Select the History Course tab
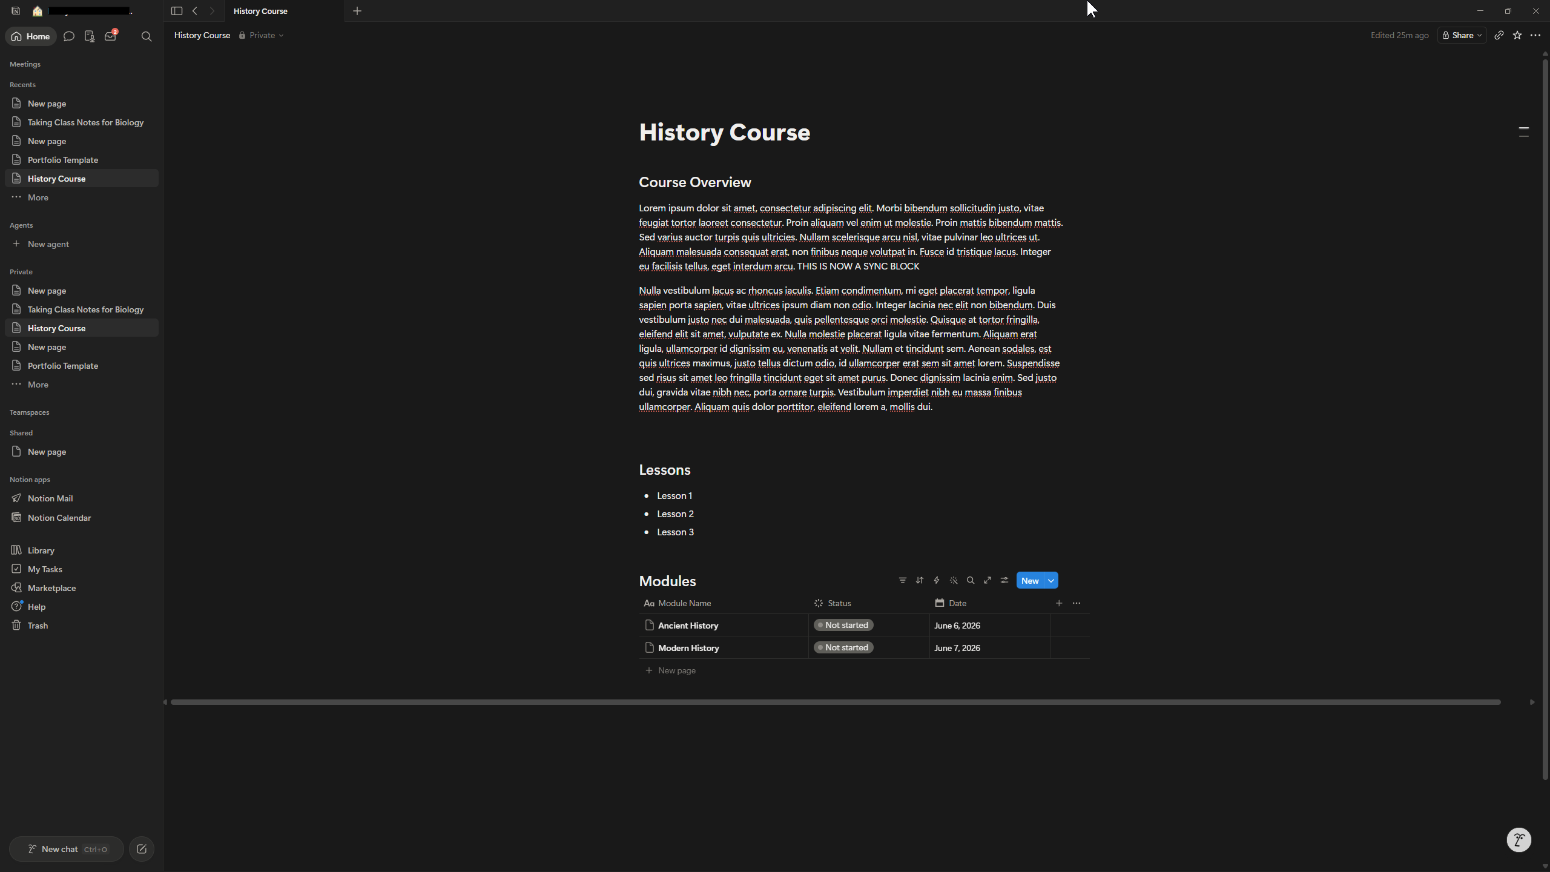 (x=284, y=11)
